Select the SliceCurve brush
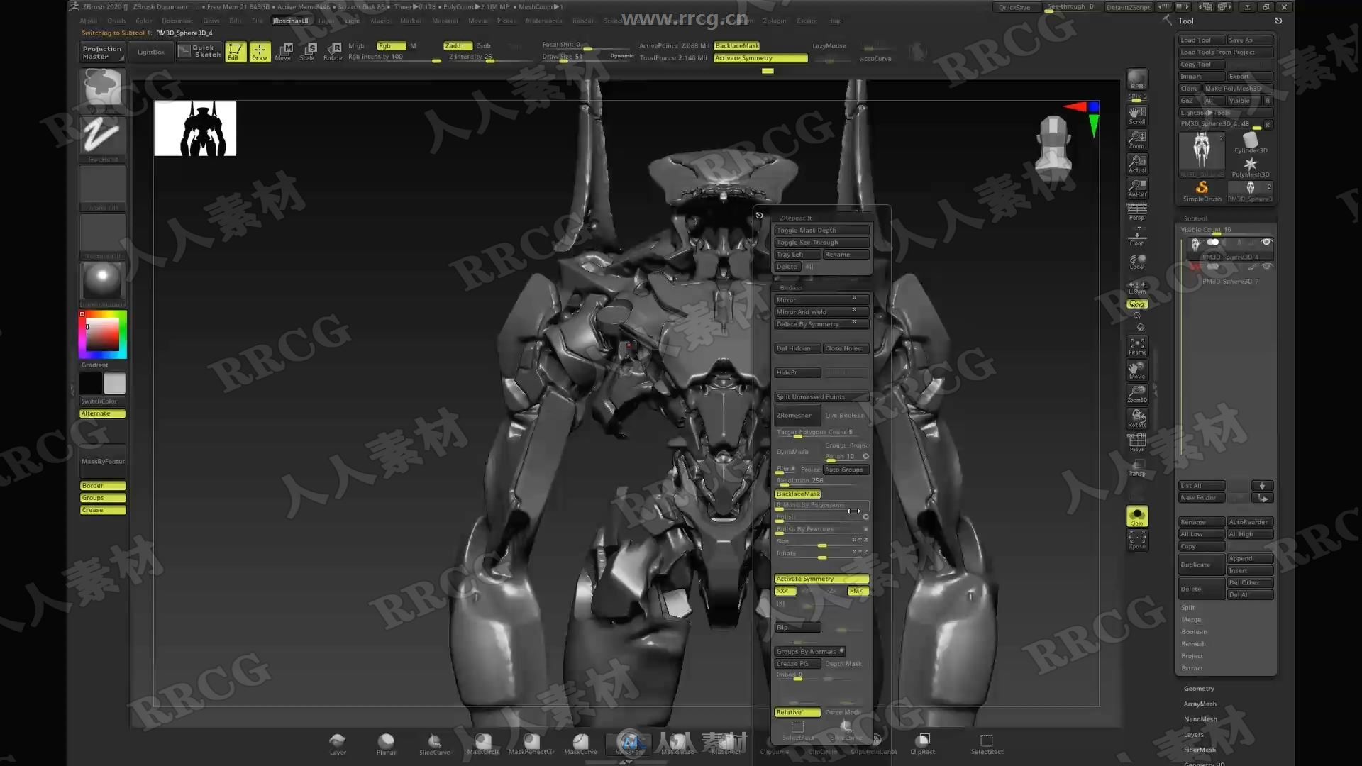 (434, 744)
